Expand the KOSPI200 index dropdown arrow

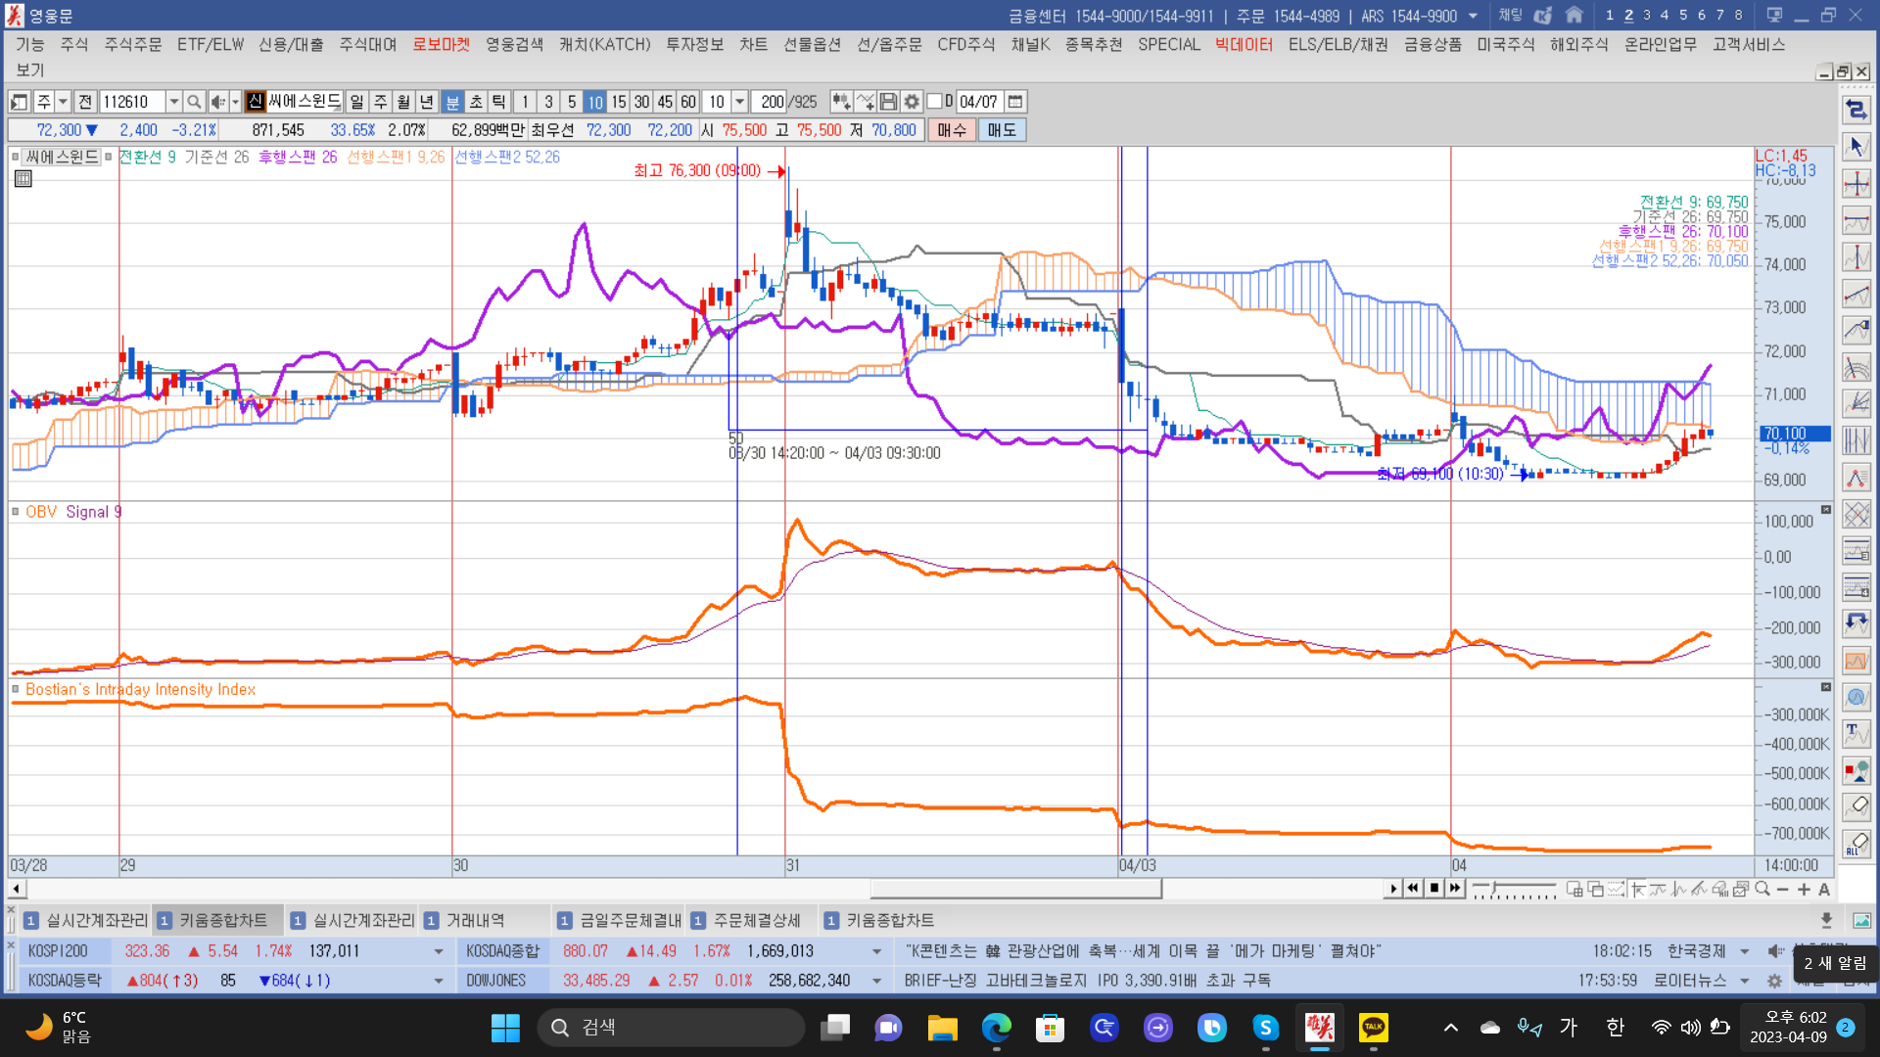(438, 951)
